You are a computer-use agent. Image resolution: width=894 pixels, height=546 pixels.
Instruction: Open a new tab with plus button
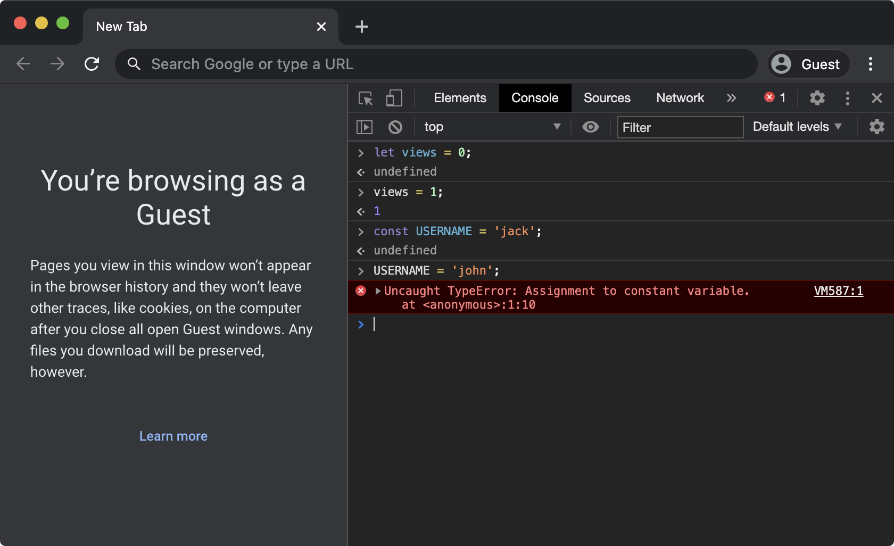pyautogui.click(x=362, y=27)
